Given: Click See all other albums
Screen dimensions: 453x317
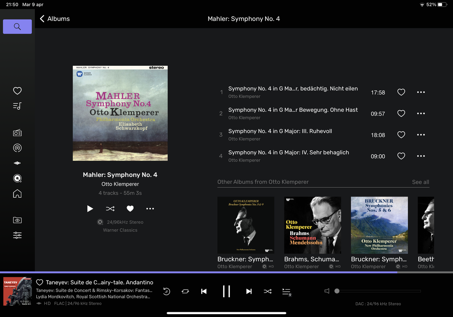Looking at the screenshot, I should click(420, 182).
